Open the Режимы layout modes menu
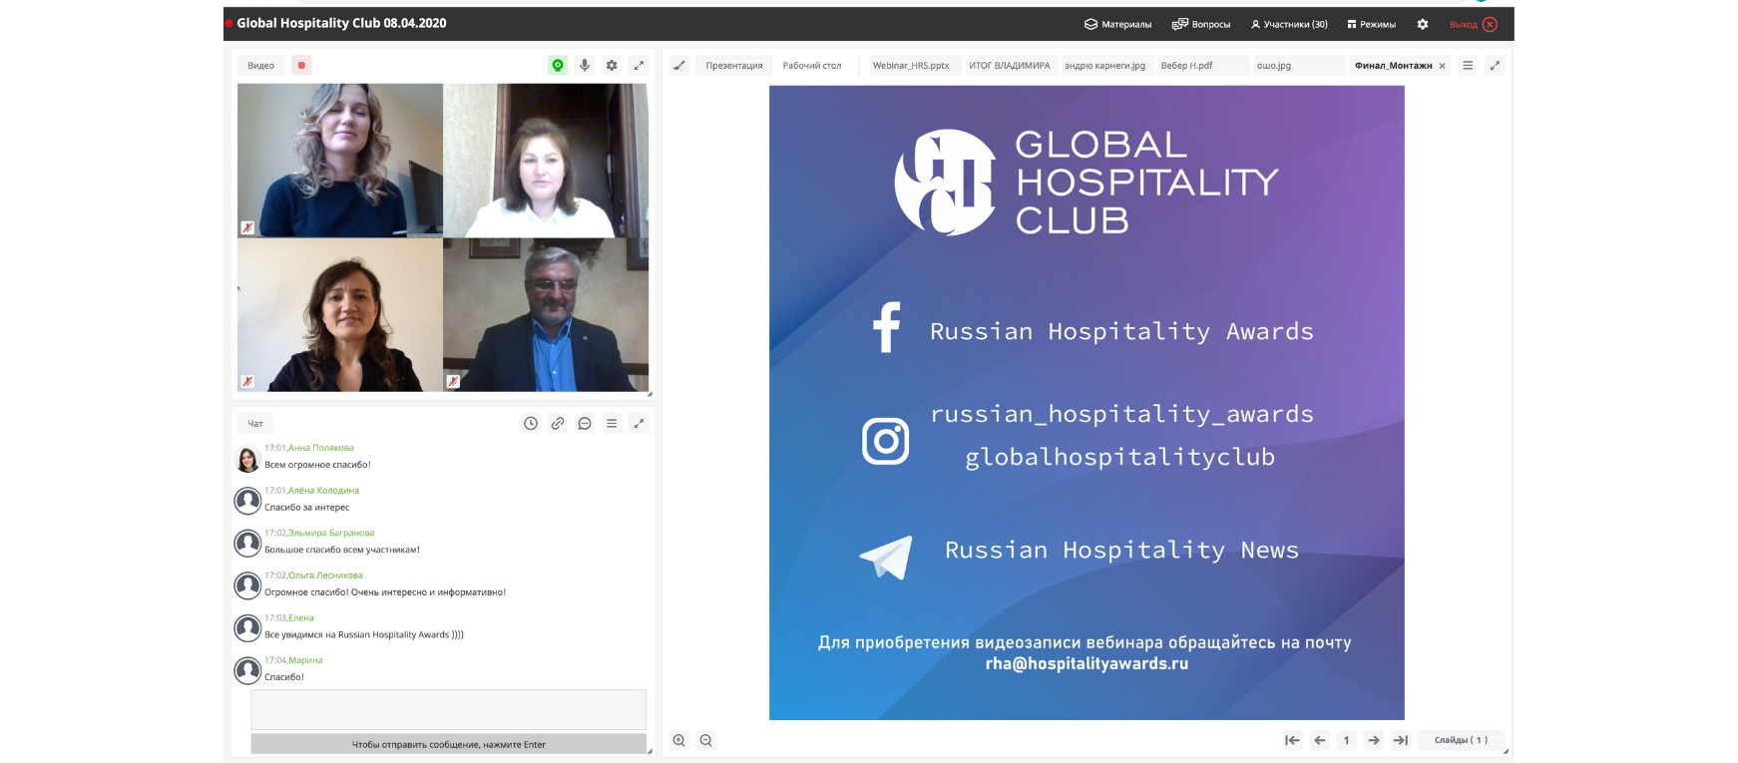Image resolution: width=1738 pixels, height=763 pixels. 1371,24
